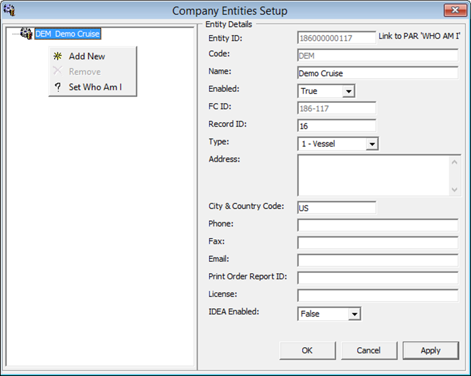Choose Set Who Am I menu entry
Screen dimensions: 471x376
[92, 87]
